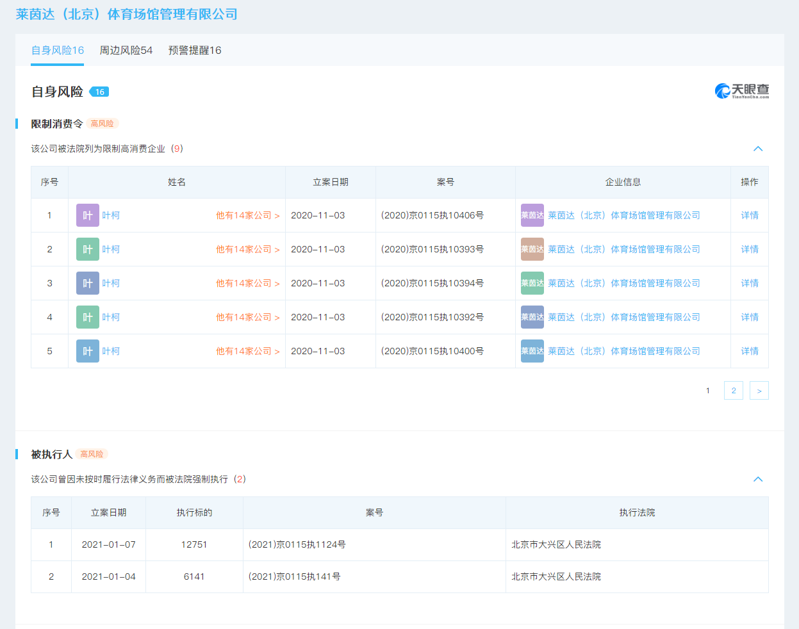
Task: Click the purple 叶 avatar in row 1
Action: (x=87, y=215)
